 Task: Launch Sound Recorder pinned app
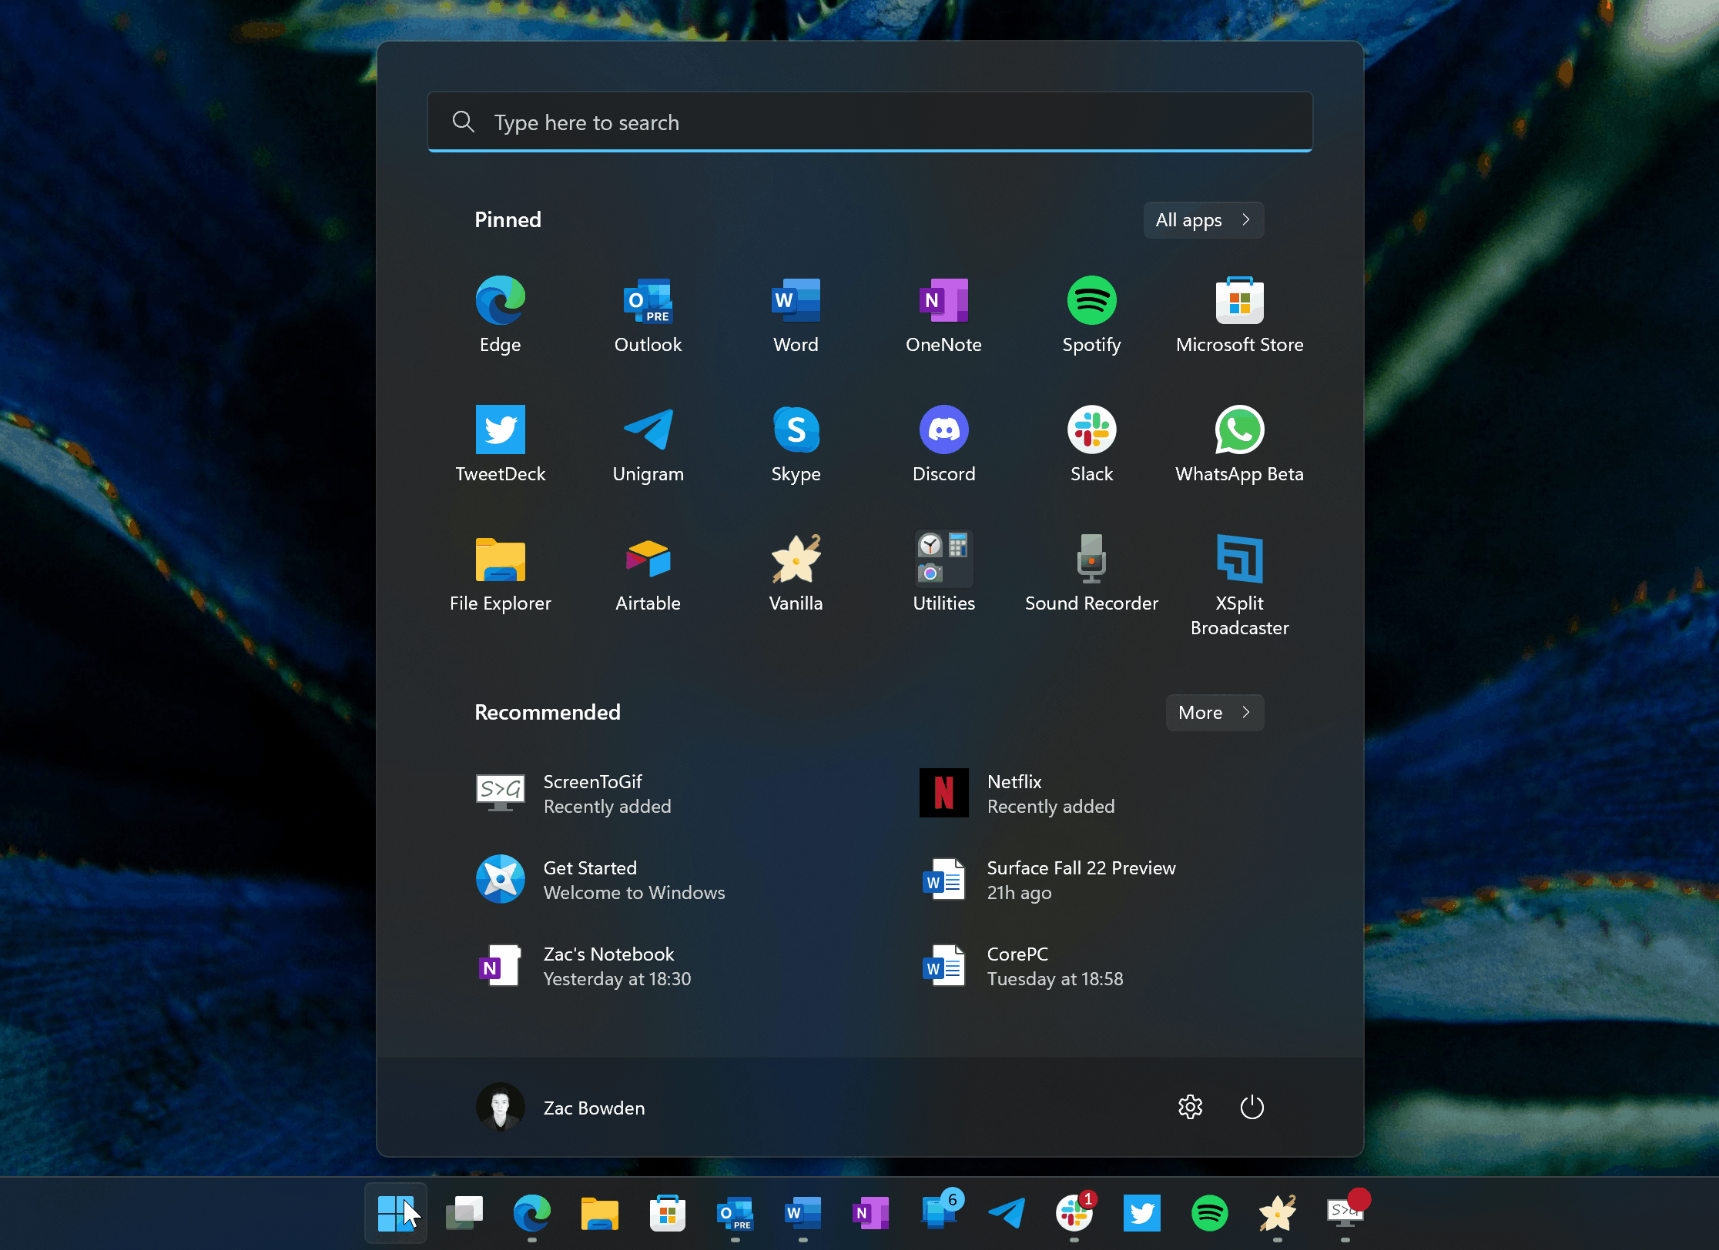[x=1092, y=573]
